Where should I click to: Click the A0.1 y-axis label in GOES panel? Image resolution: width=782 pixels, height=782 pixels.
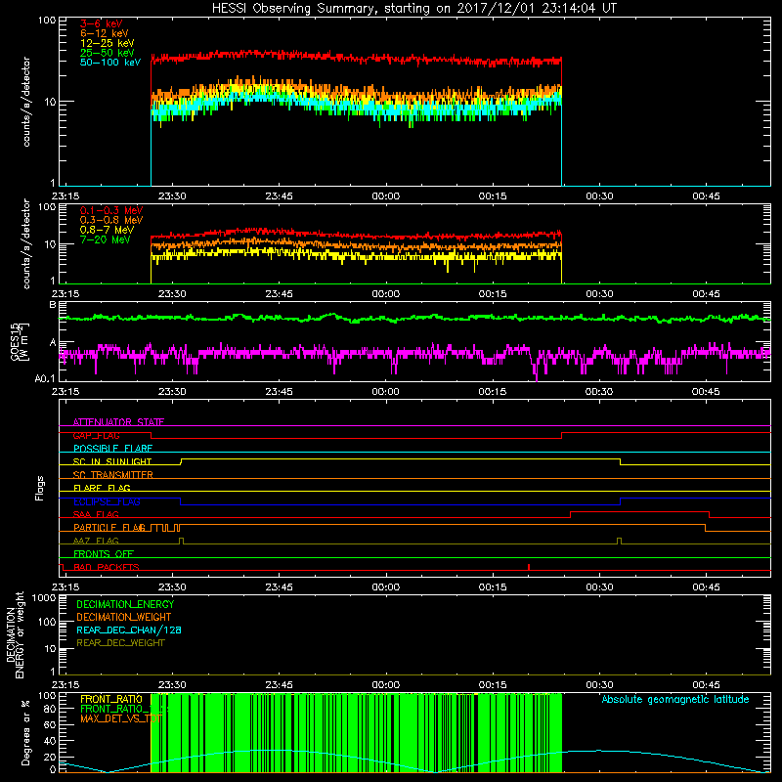tap(45, 379)
